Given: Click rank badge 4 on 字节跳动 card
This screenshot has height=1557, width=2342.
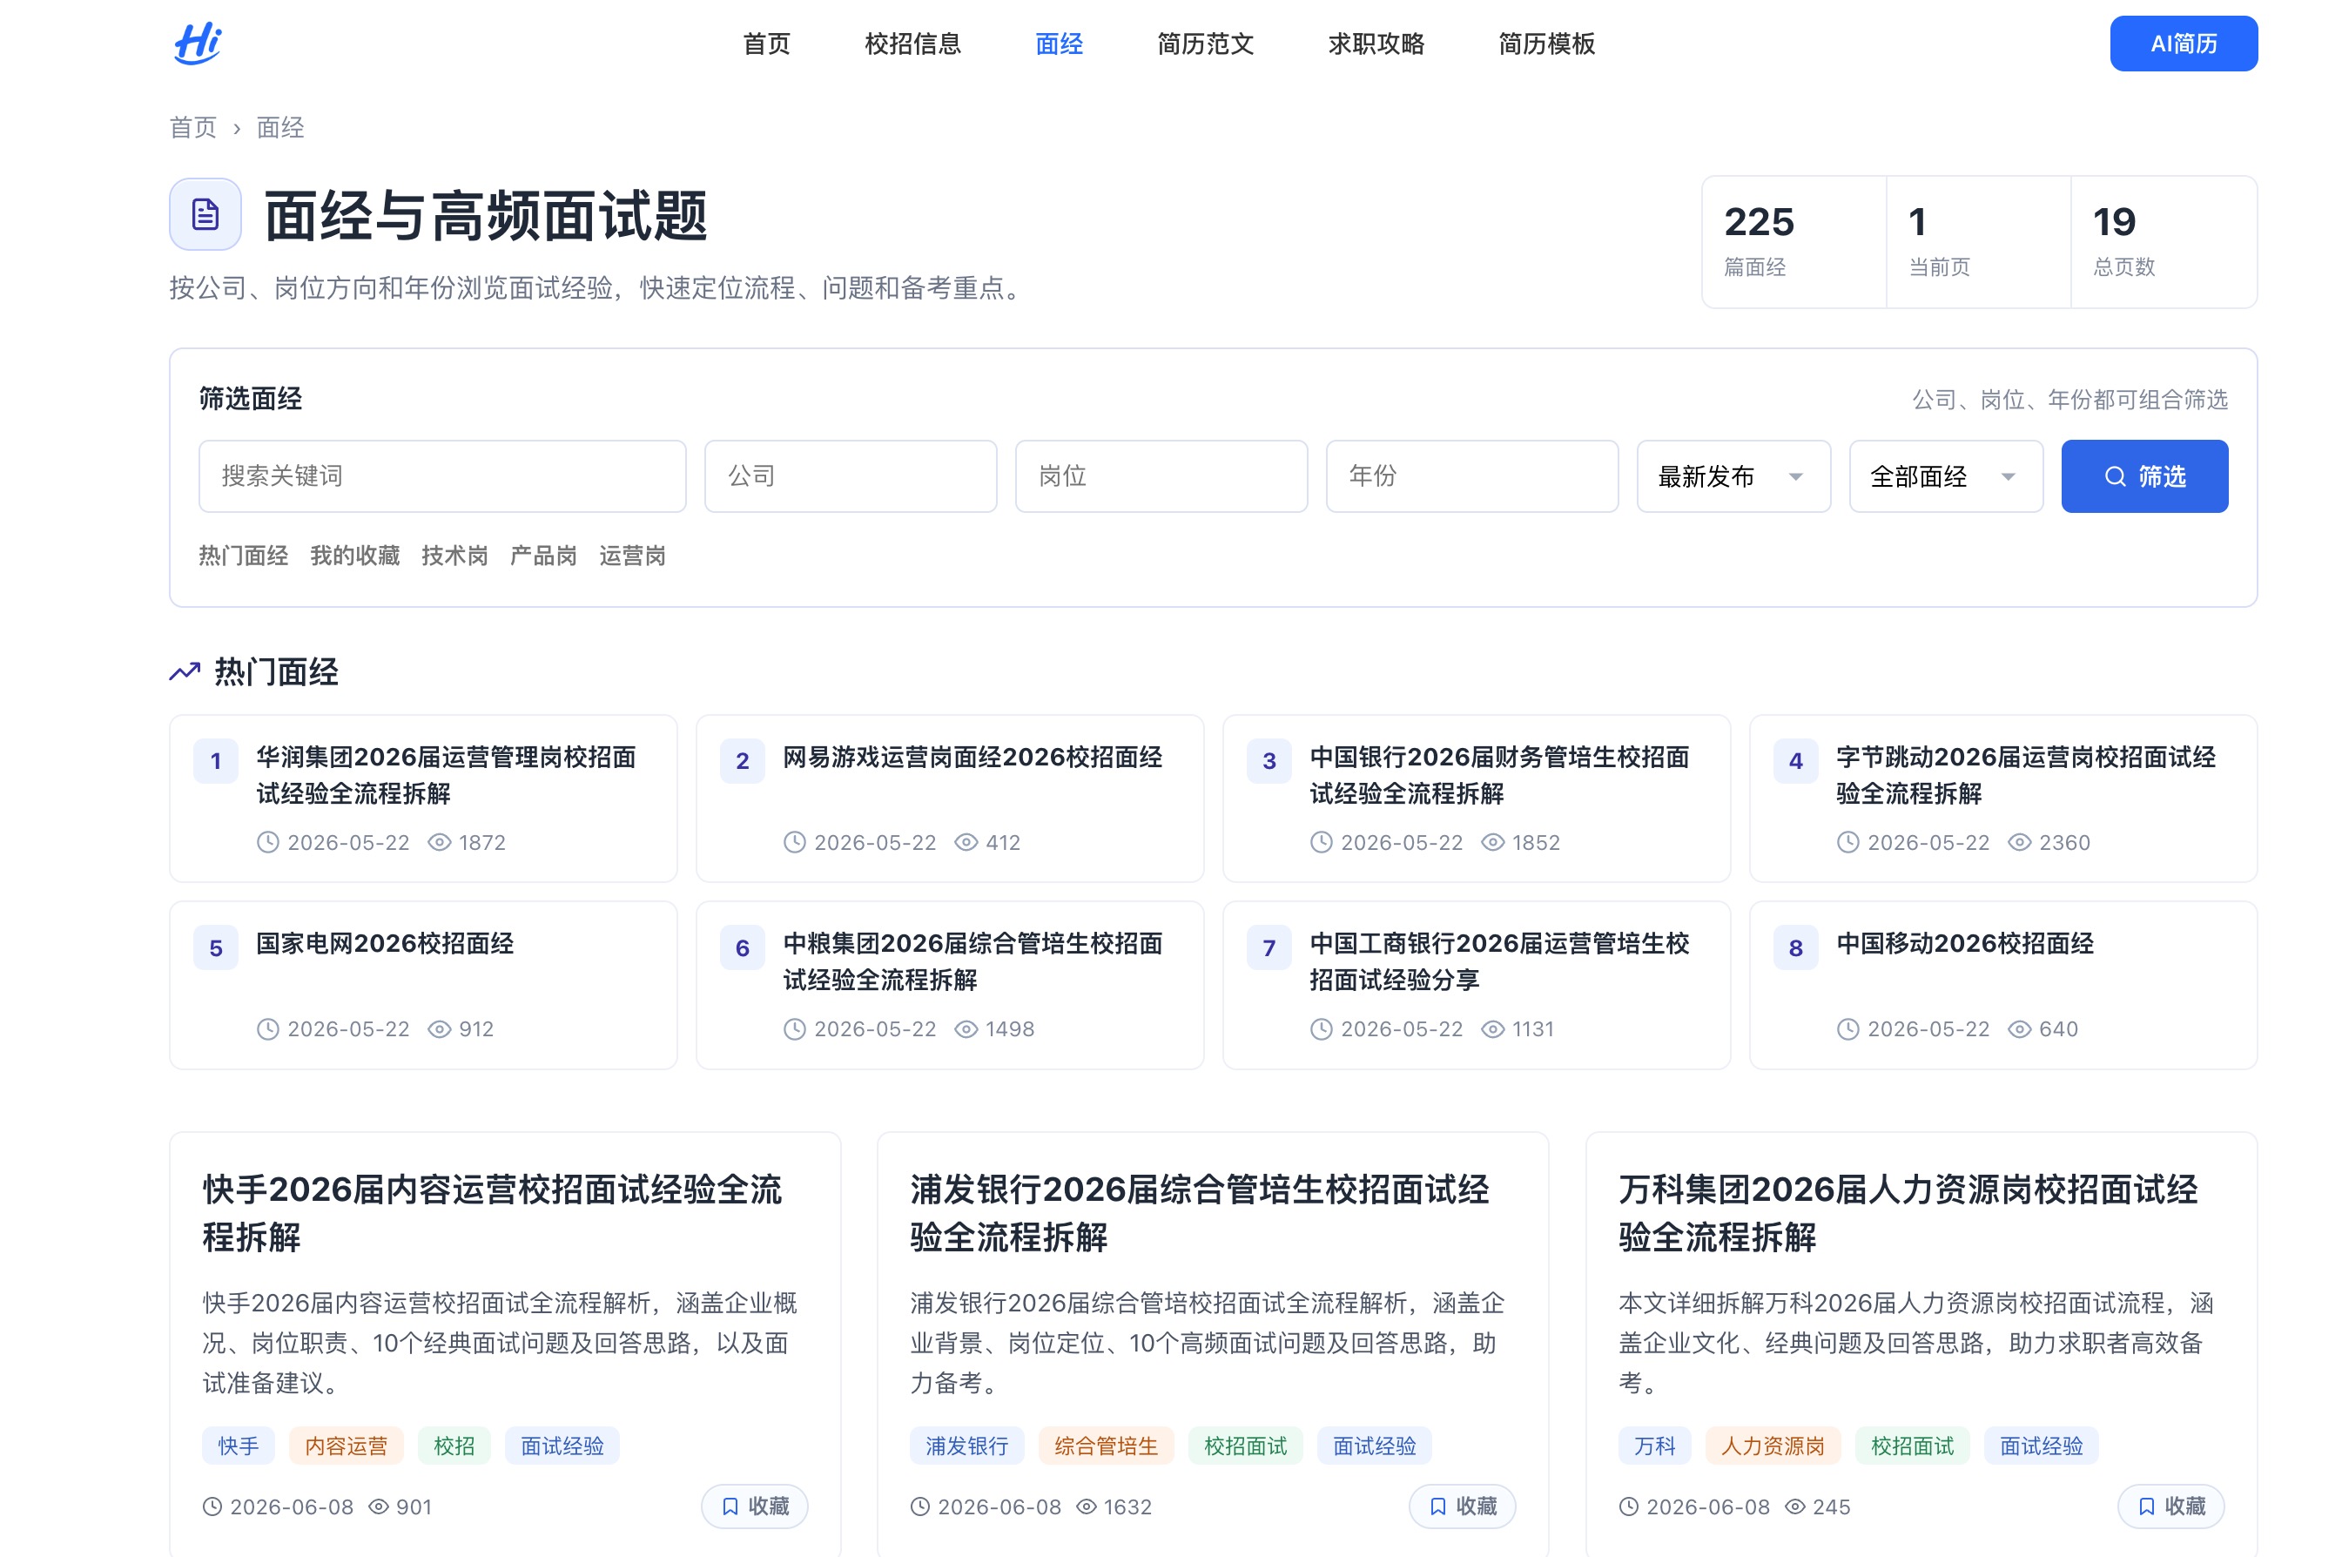Looking at the screenshot, I should 1795,762.
